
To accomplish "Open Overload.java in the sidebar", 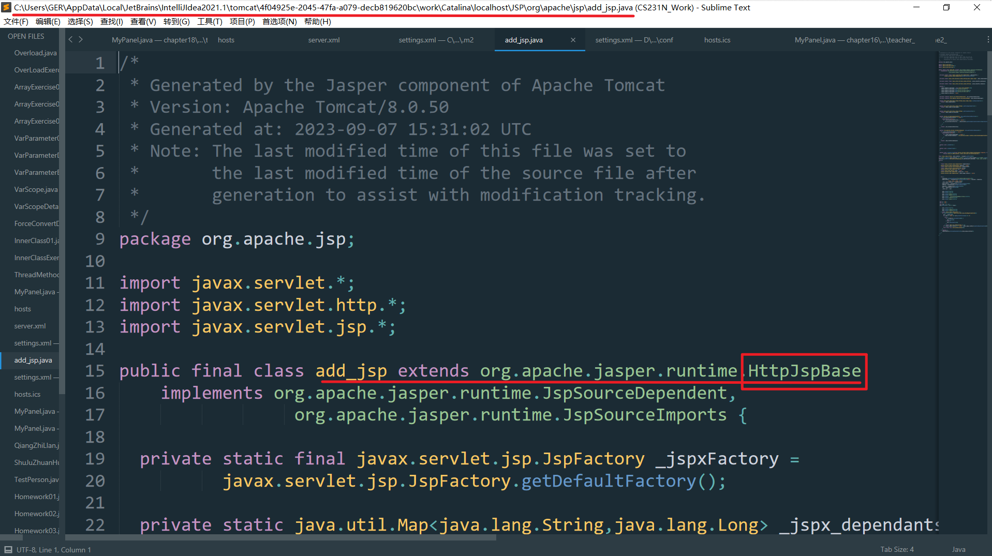I will click(35, 53).
